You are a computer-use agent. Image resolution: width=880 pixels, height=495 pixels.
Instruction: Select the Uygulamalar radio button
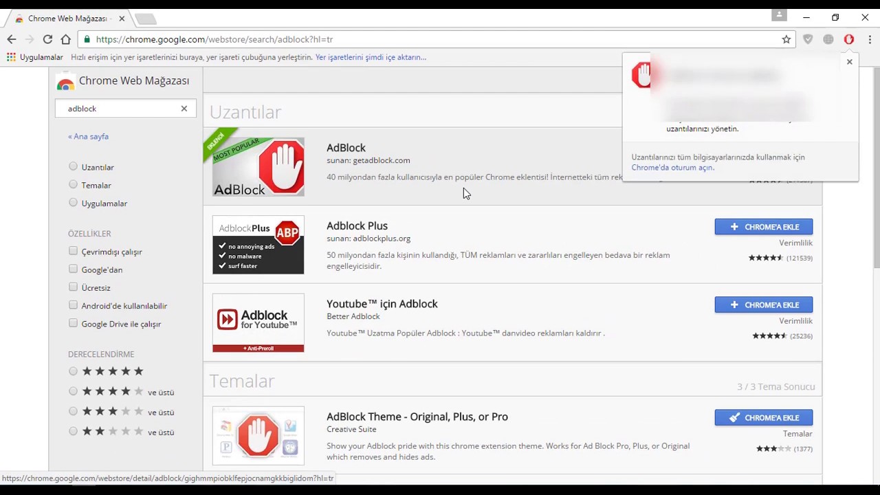tap(73, 202)
